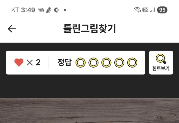Image resolution: width=179 pixels, height=123 pixels.
Task: Tap the HD call status icon
Action: pos(145,10)
